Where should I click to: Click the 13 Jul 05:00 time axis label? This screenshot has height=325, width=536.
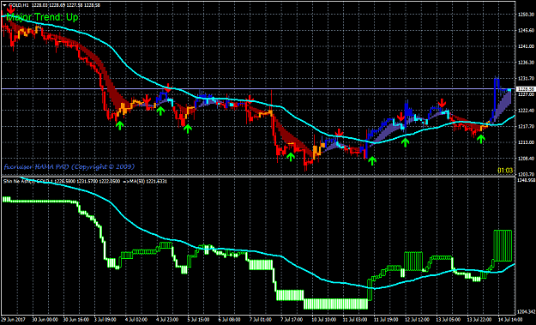click(448, 320)
